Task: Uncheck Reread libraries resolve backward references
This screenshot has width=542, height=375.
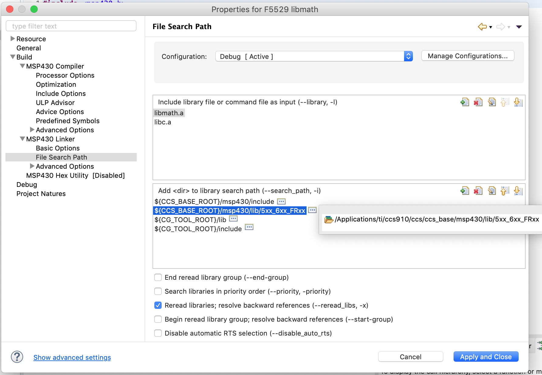Action: tap(158, 305)
